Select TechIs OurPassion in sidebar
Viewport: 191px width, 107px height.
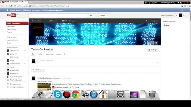coord(17,23)
